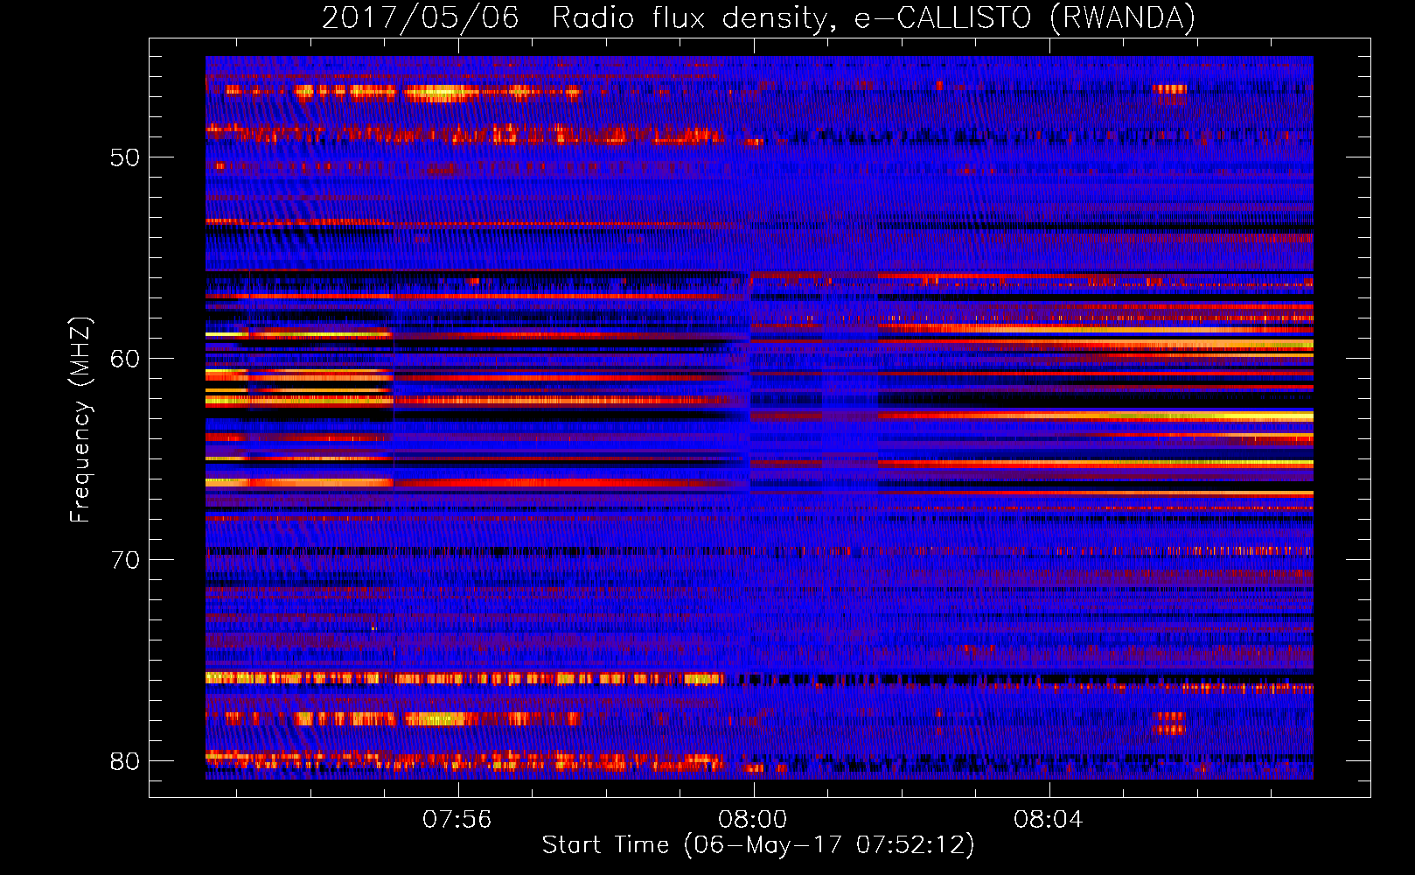Click the x-axis time label '08:00'
The image size is (1415, 875).
click(x=753, y=820)
